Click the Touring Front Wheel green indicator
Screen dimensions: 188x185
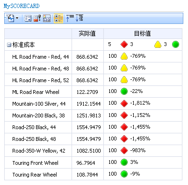click(x=124, y=162)
